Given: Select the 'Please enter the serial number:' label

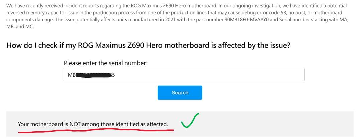Looking at the screenshot, I should pyautogui.click(x=106, y=63).
